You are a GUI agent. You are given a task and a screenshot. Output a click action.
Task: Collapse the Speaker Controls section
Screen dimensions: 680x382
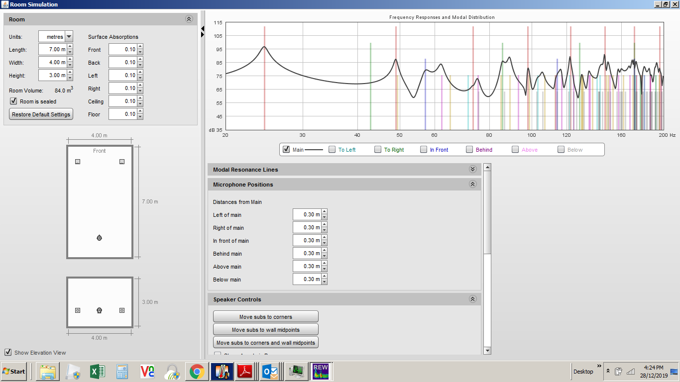472,299
